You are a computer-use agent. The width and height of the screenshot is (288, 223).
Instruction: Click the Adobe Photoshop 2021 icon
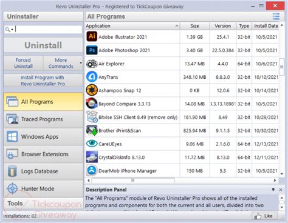pos(92,50)
